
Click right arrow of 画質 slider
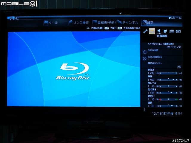tap(177, 106)
